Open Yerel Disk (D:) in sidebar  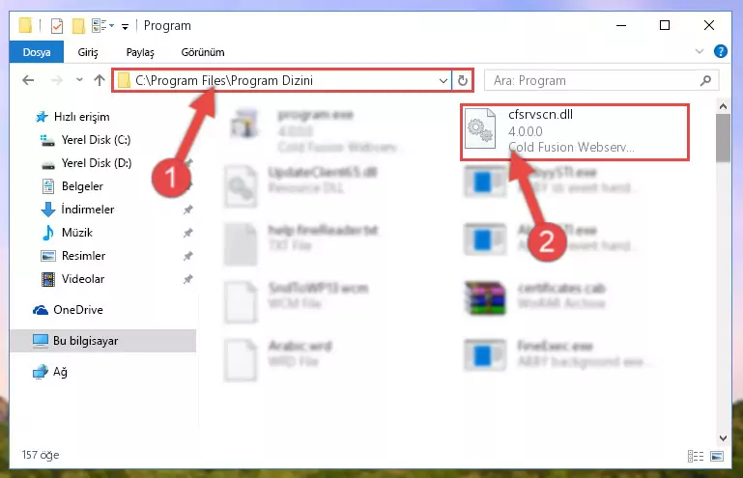pos(97,163)
